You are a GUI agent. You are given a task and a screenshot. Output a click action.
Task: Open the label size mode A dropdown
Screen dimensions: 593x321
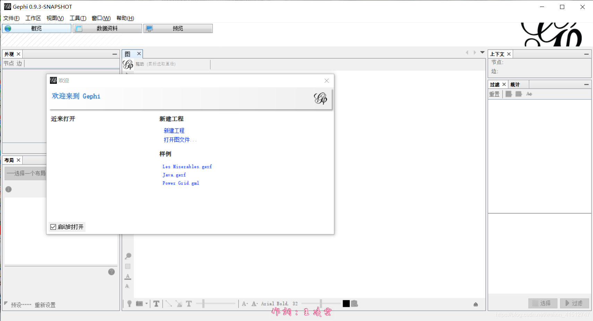(x=245, y=304)
